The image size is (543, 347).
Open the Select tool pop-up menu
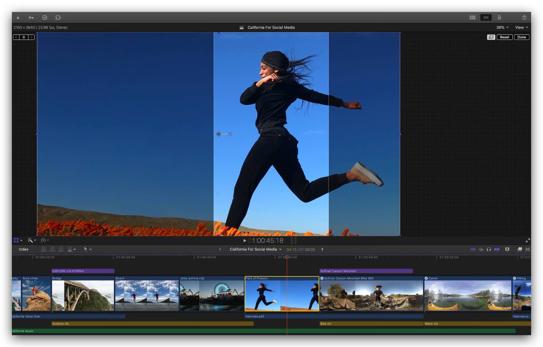88,249
